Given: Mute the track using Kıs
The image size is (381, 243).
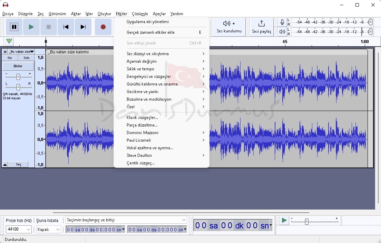Looking at the screenshot, I should click(x=10, y=58).
